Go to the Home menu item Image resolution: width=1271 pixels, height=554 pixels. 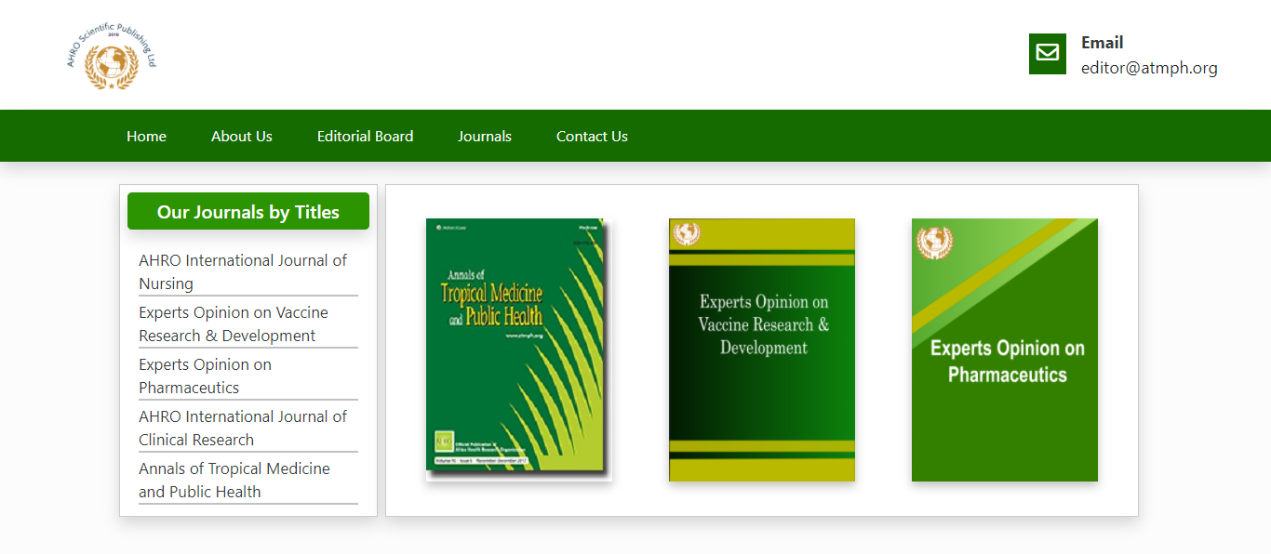coord(146,136)
